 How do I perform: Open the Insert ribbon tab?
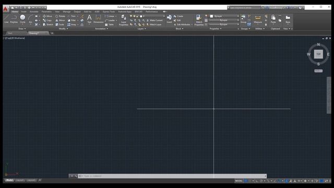pyautogui.click(x=23, y=11)
